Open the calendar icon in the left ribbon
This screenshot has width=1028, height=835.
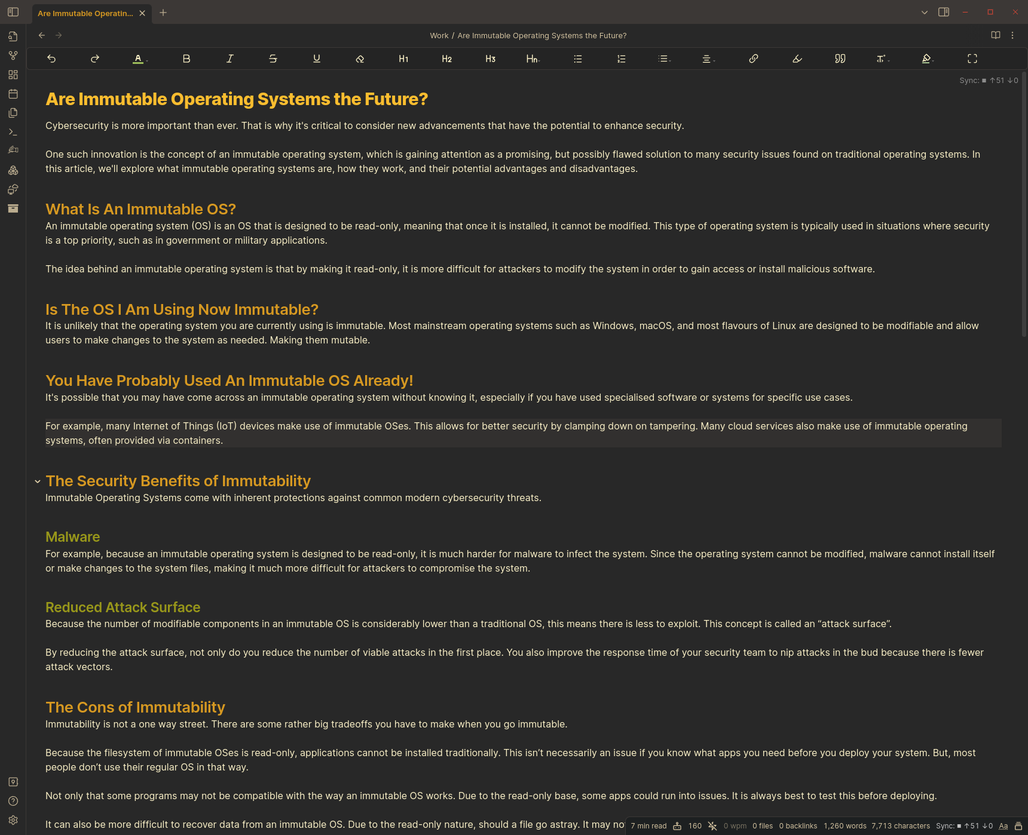tap(13, 94)
